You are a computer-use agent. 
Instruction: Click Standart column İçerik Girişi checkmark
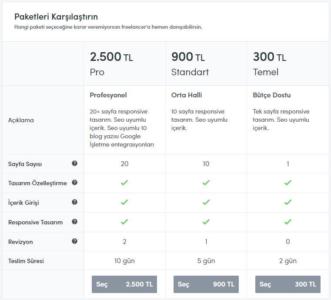coord(206,202)
